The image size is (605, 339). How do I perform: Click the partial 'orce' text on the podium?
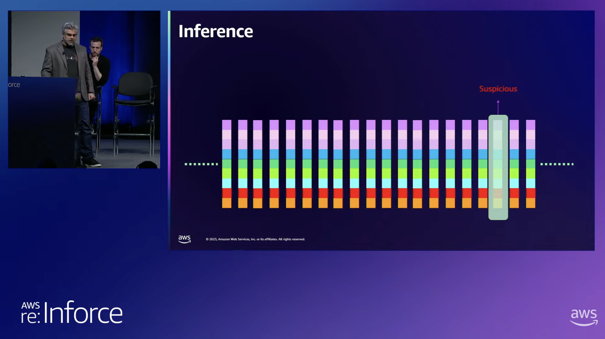14,85
